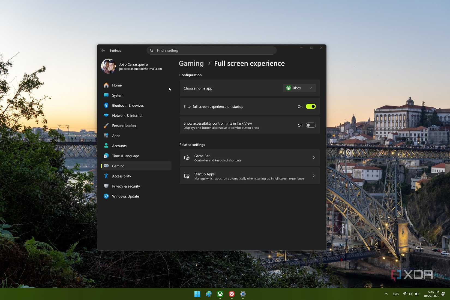The image size is (450, 300).
Task: Click the Find a setting search box
Action: point(212,50)
